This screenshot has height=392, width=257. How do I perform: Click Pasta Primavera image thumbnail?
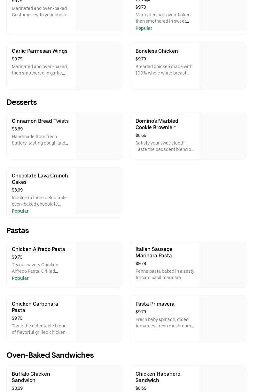point(223,319)
